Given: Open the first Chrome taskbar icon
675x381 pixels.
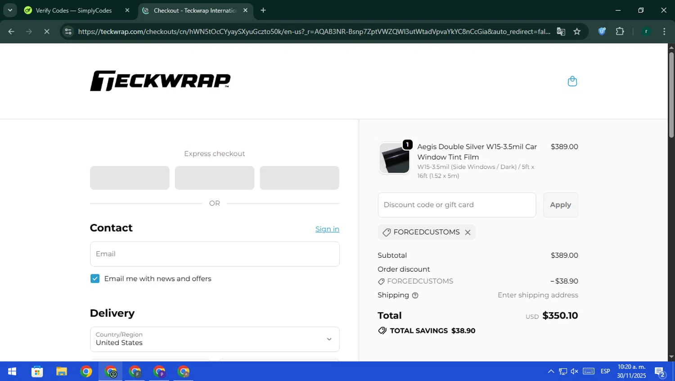Looking at the screenshot, I should (x=86, y=372).
